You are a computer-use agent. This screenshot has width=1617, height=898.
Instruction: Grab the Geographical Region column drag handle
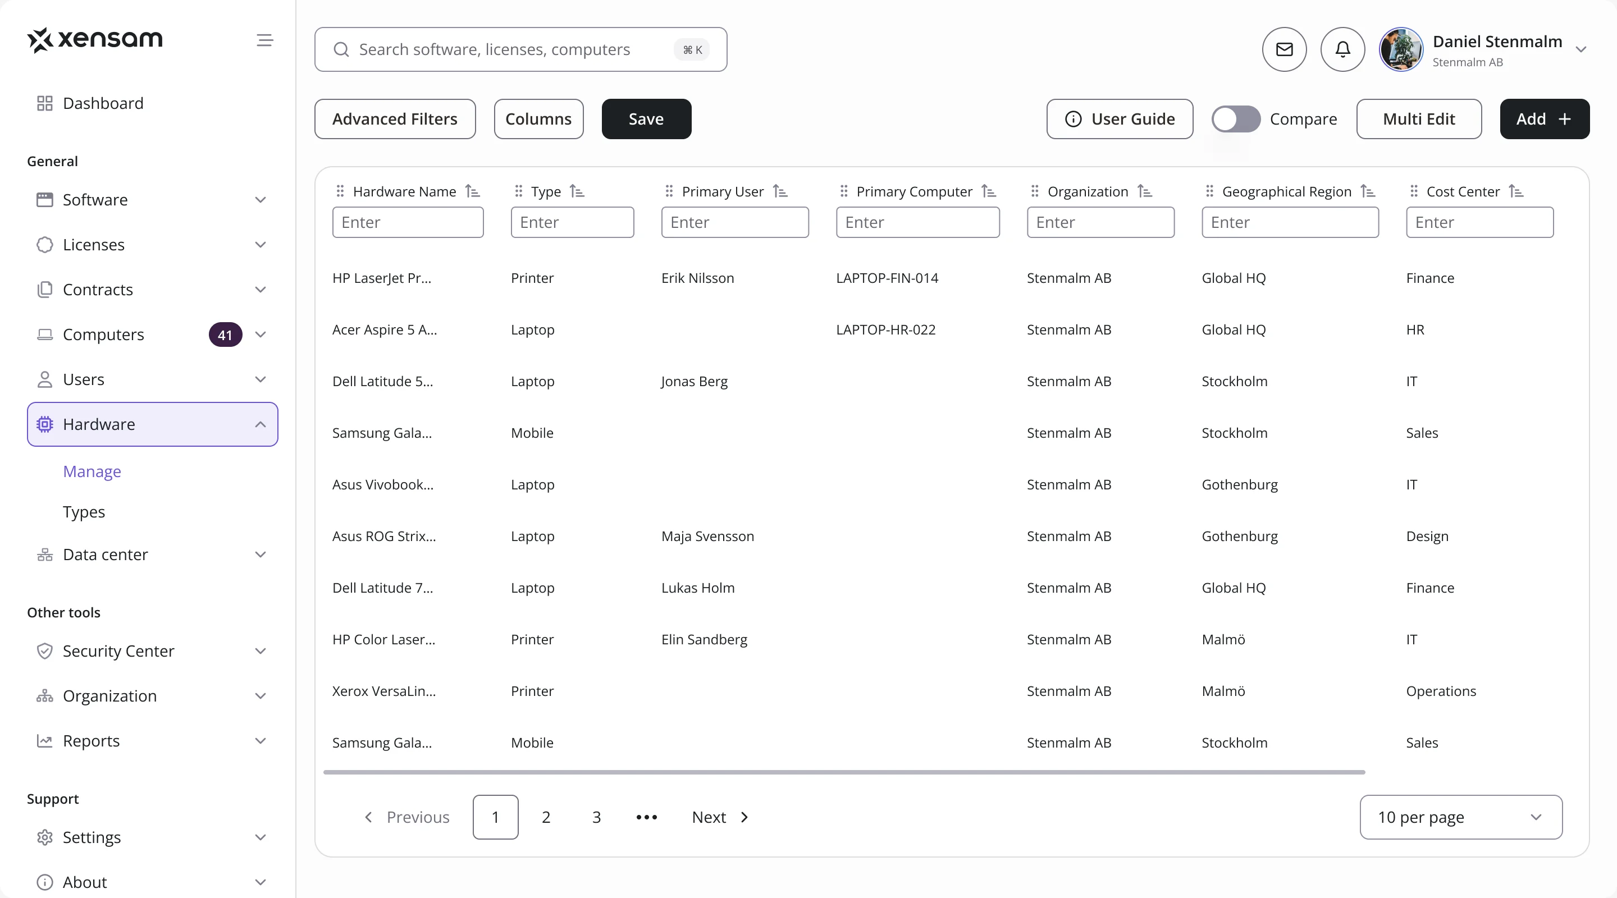click(1209, 191)
